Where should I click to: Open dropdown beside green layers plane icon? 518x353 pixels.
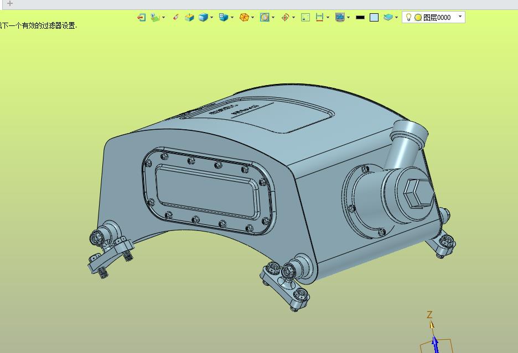[163, 18]
